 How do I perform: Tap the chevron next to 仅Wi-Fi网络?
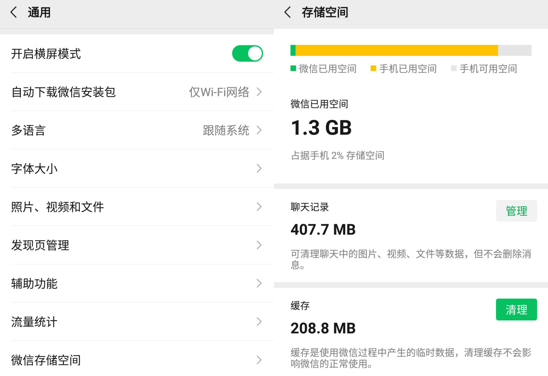coord(259,92)
